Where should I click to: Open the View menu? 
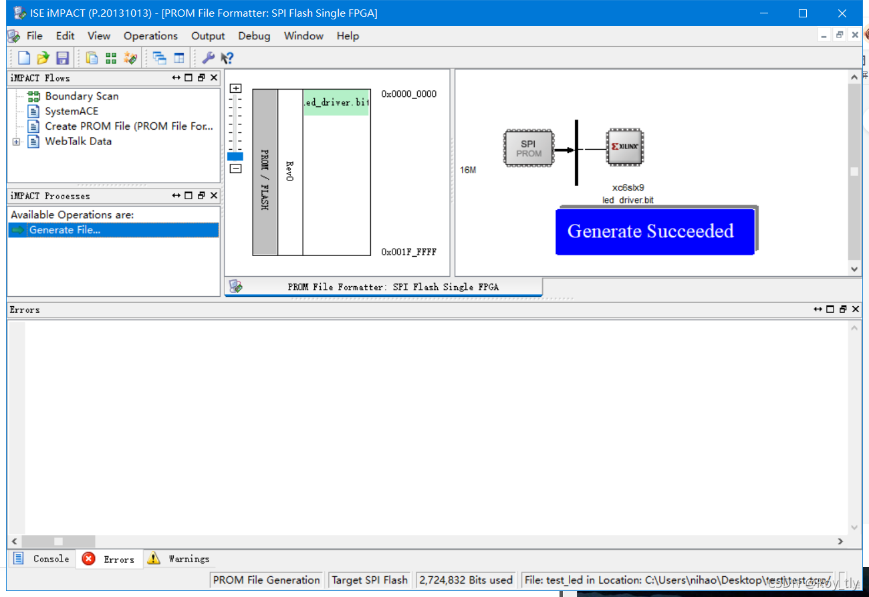[99, 36]
